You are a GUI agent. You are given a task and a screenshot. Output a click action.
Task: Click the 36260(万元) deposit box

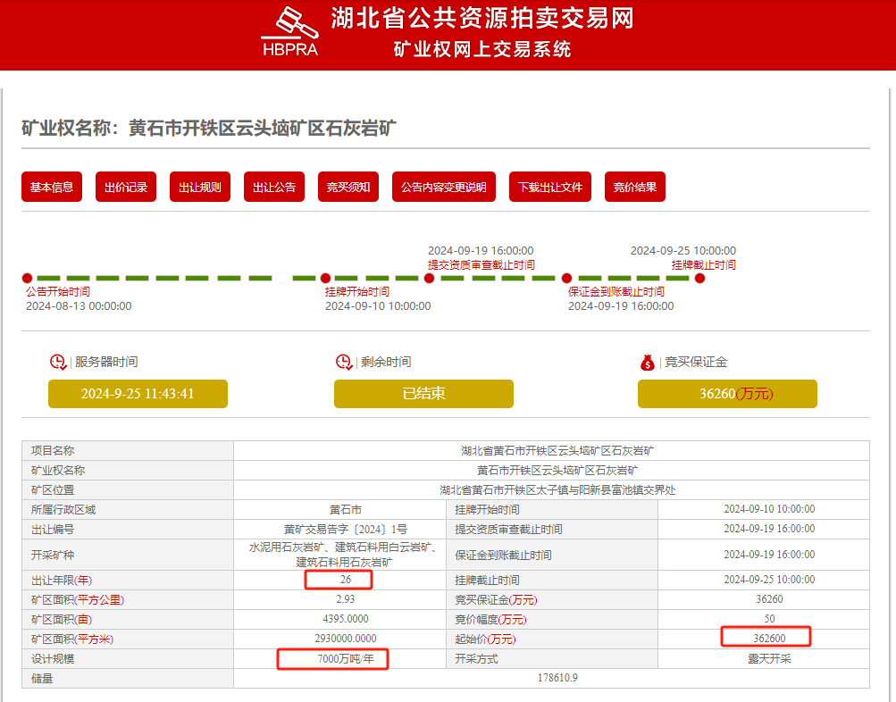727,394
